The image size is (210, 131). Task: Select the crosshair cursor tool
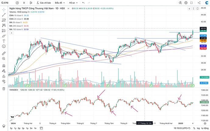[x=3, y=9]
